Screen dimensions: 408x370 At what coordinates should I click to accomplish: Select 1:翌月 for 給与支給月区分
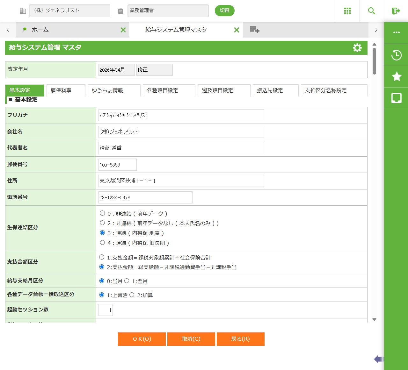[127, 281]
